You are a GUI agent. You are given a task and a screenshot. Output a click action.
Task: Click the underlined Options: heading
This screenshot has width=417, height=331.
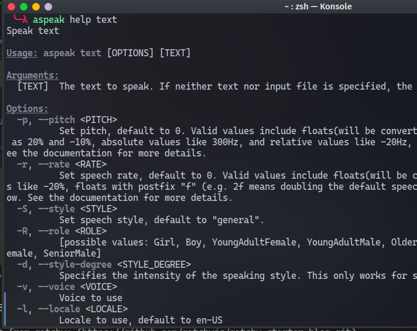(27, 108)
